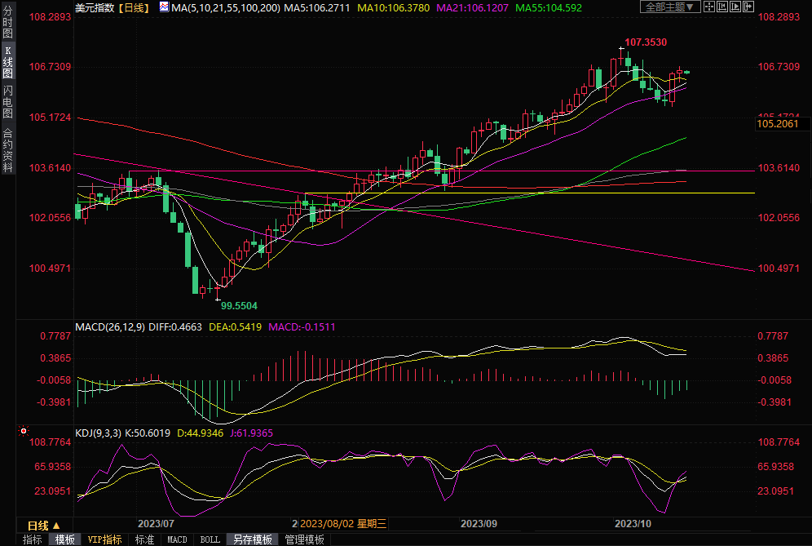The width and height of the screenshot is (812, 546).
Task: Select the 指标 tab at bottom
Action: pos(32,539)
